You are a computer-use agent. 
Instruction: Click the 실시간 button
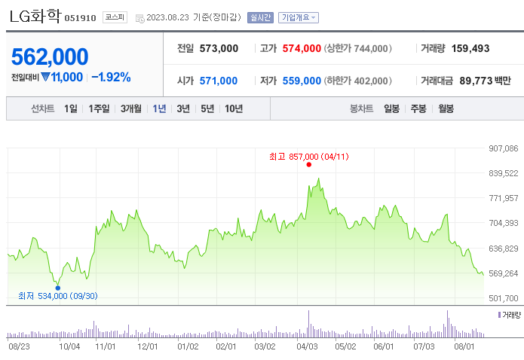pyautogui.click(x=260, y=18)
